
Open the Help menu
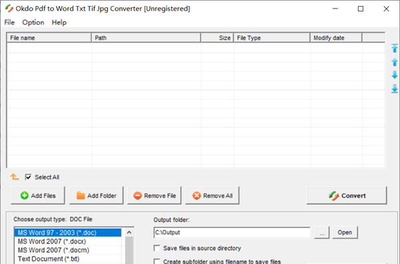[59, 23]
